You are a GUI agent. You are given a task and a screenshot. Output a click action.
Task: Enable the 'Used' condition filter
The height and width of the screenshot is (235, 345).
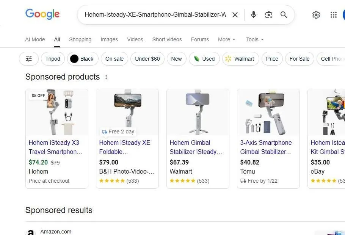[204, 59]
